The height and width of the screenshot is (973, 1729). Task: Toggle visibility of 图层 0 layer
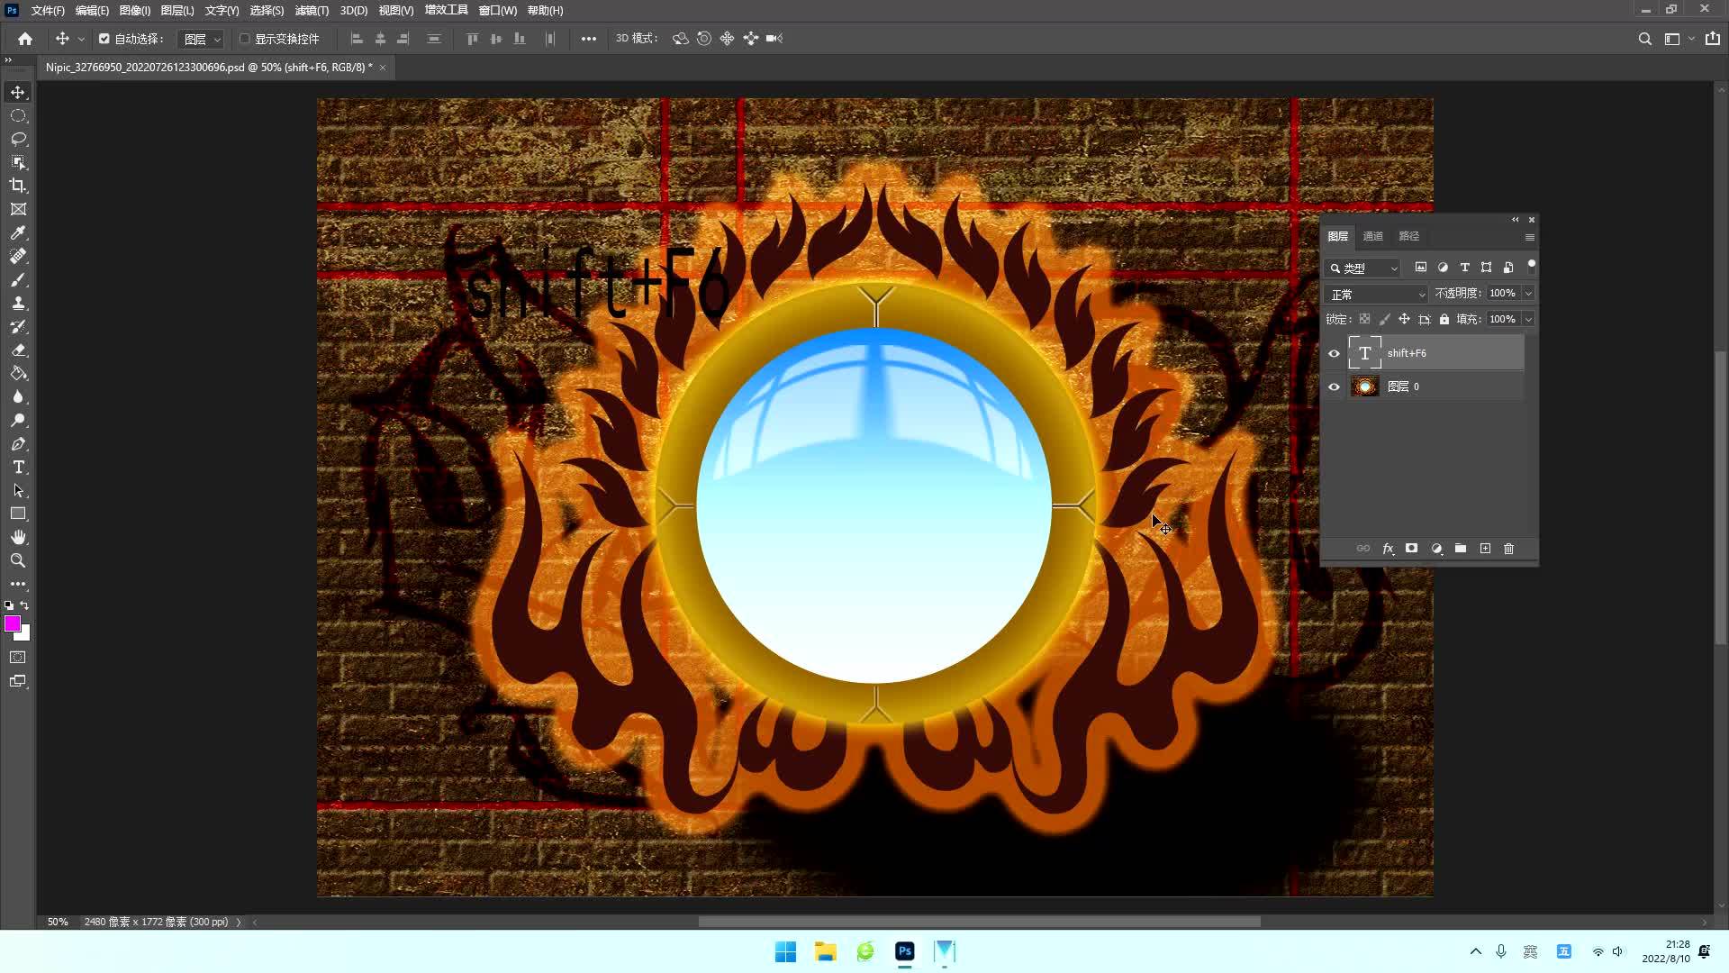1335,386
